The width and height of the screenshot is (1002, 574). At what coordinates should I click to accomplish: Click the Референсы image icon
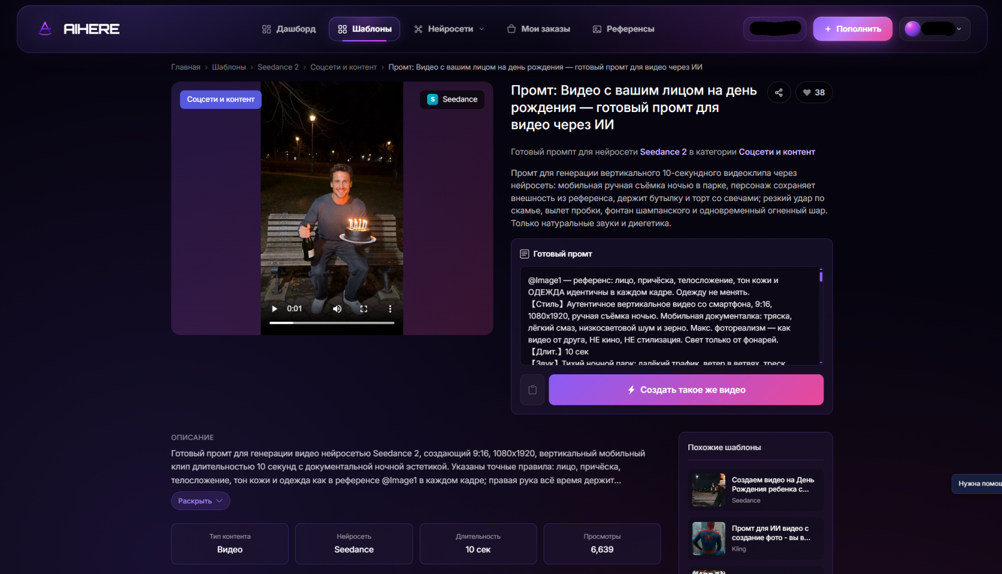(597, 29)
